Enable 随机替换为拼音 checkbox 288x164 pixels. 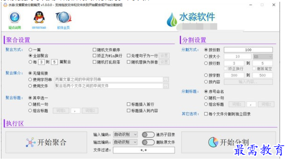(x=128, y=62)
